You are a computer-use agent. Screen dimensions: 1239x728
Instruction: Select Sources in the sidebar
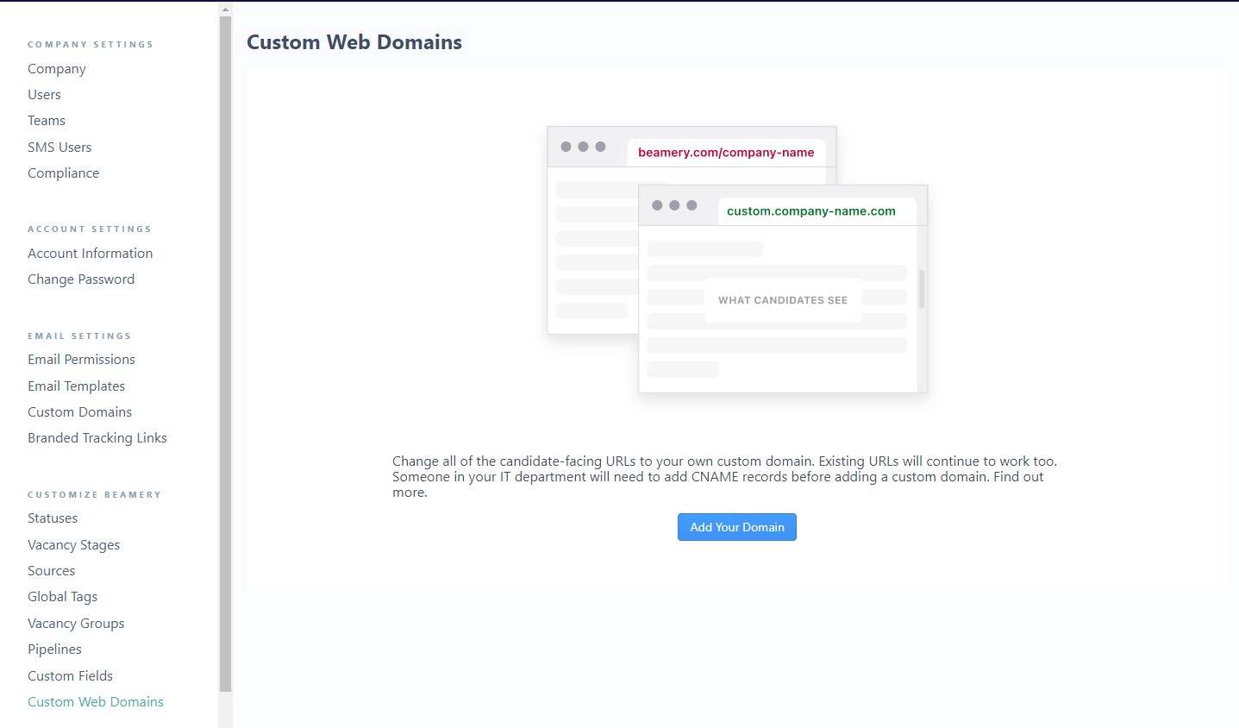pos(51,571)
